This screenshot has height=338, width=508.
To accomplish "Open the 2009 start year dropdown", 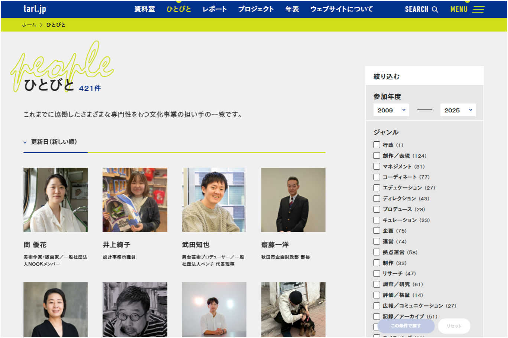I will [x=391, y=110].
